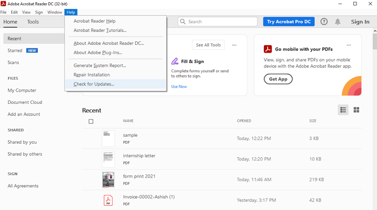Open Shared by others
Screen dimensions: 377x210
(25, 154)
